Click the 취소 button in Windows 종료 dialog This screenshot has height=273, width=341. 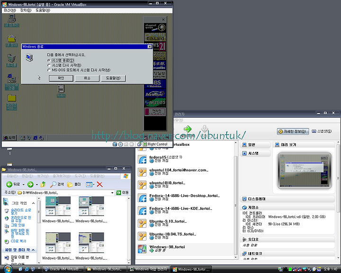87,78
